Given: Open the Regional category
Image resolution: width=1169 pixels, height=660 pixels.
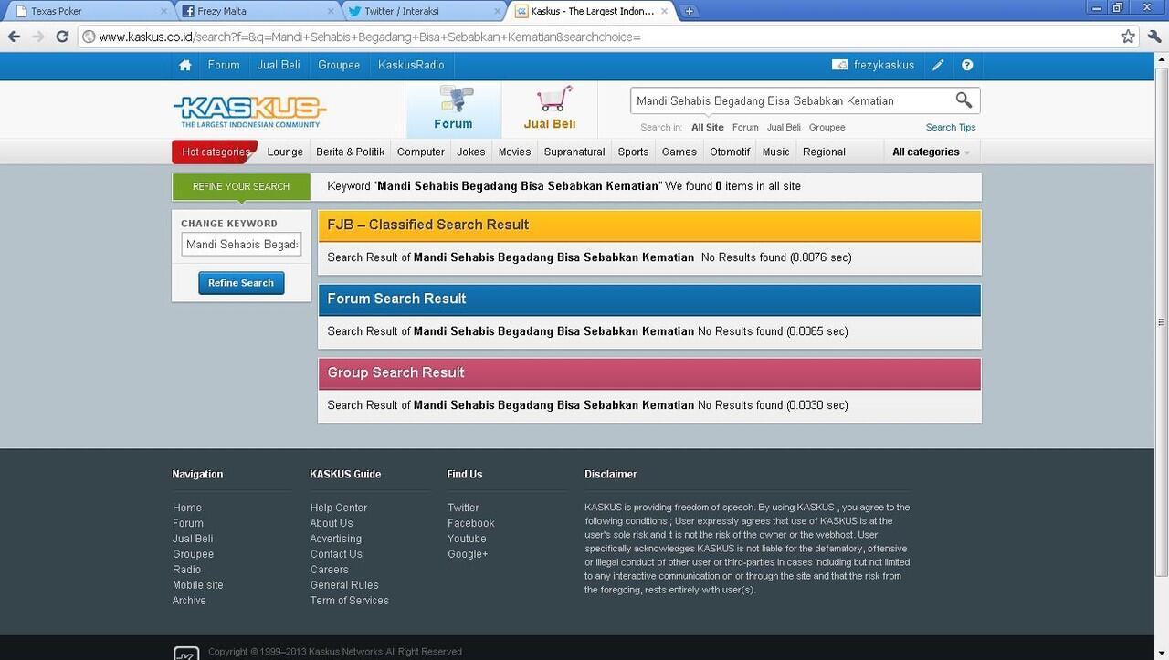Looking at the screenshot, I should click(x=824, y=152).
